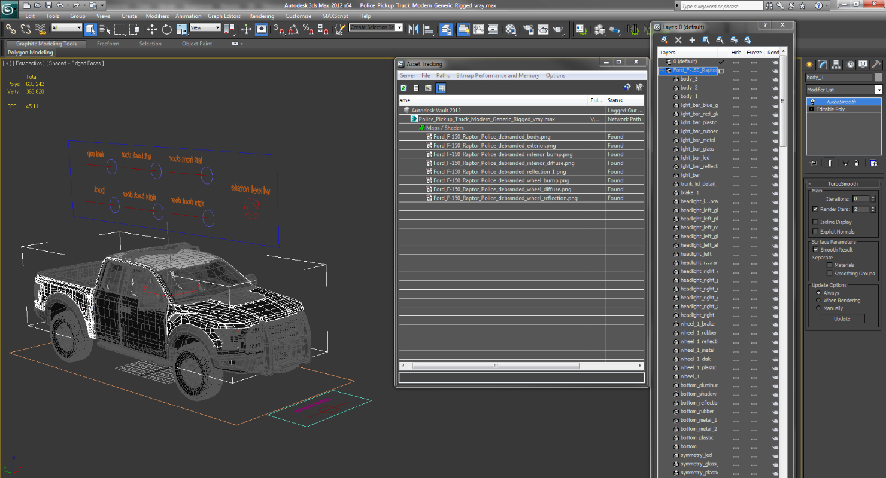Screen dimensions: 886x478
Task: Open the Curve Editor icon
Action: tap(478, 29)
